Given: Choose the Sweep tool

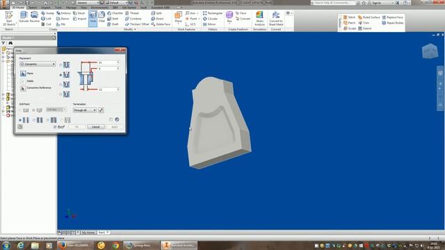Looking at the screenshot, I should click(x=47, y=13).
